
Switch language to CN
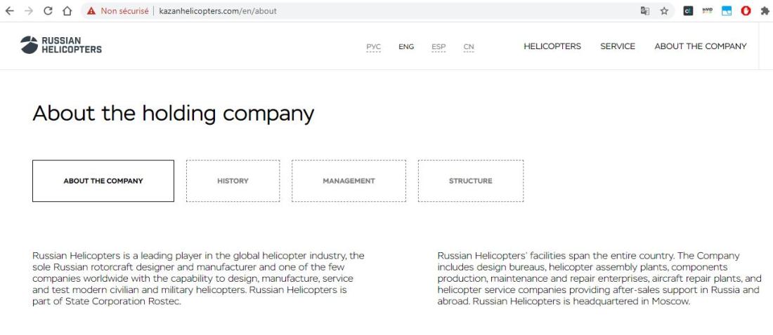coord(469,47)
